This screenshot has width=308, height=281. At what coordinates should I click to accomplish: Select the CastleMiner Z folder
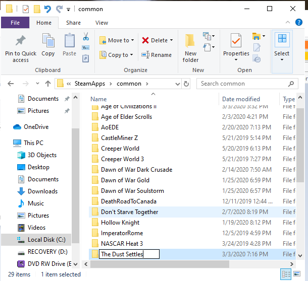[x=192, y=138]
